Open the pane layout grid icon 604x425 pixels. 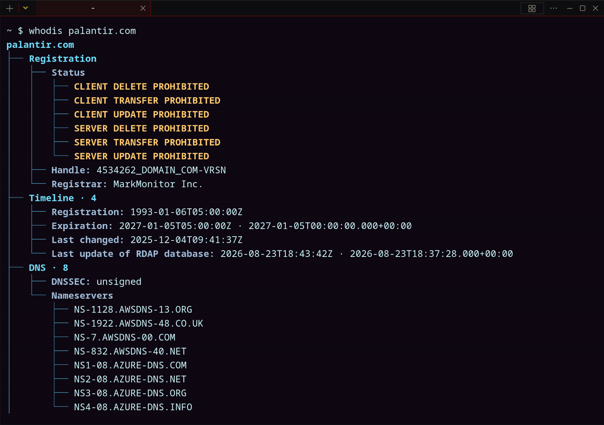(532, 8)
